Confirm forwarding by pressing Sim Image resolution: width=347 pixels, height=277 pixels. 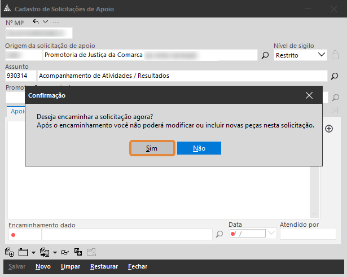pyautogui.click(x=152, y=148)
